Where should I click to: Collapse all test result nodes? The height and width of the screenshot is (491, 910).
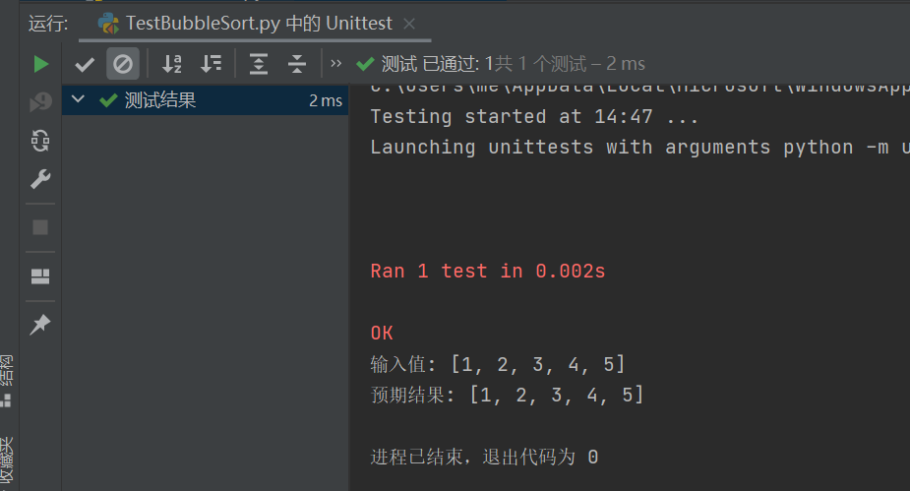(296, 64)
